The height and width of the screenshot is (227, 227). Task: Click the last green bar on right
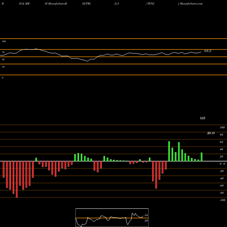point(202,157)
